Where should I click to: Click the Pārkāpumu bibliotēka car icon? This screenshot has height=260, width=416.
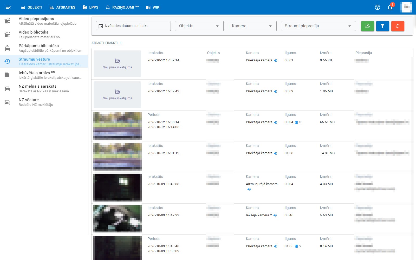[7, 48]
